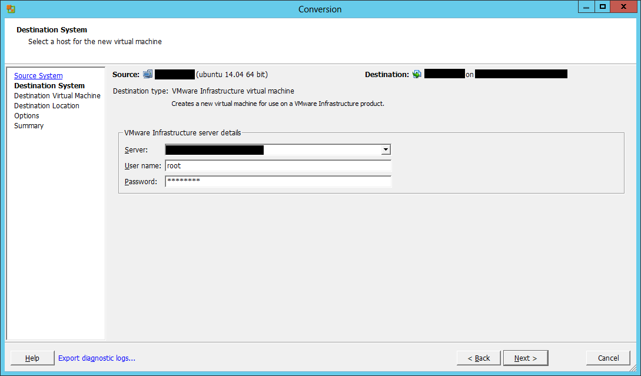Click the '(ubuntu 14.04 64 bit)' source text
The image size is (641, 376).
[232, 75]
